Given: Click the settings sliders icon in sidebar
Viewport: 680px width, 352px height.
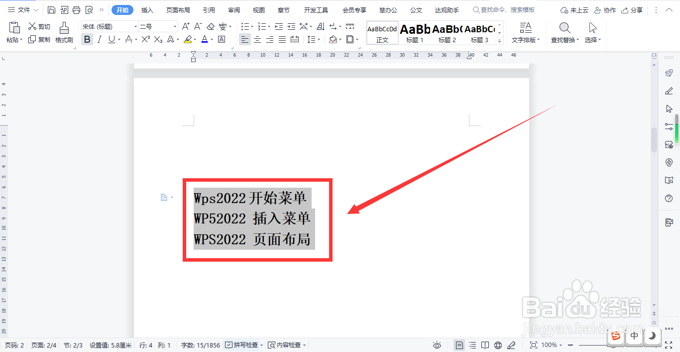Looking at the screenshot, I should click(x=669, y=127).
